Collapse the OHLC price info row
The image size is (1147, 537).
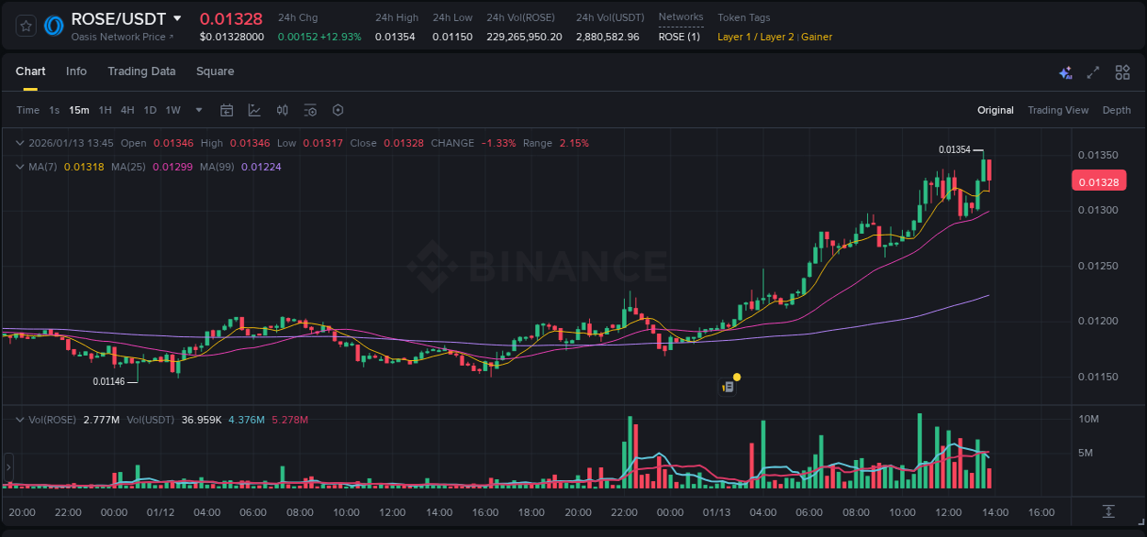click(x=20, y=143)
